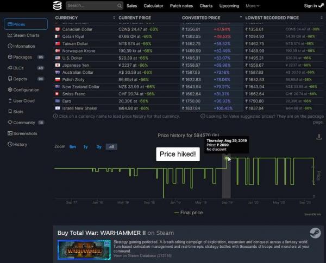
Task: Sort by Converted Price column
Action: (212, 18)
